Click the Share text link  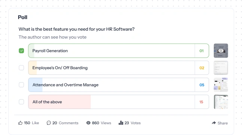coord(223,123)
